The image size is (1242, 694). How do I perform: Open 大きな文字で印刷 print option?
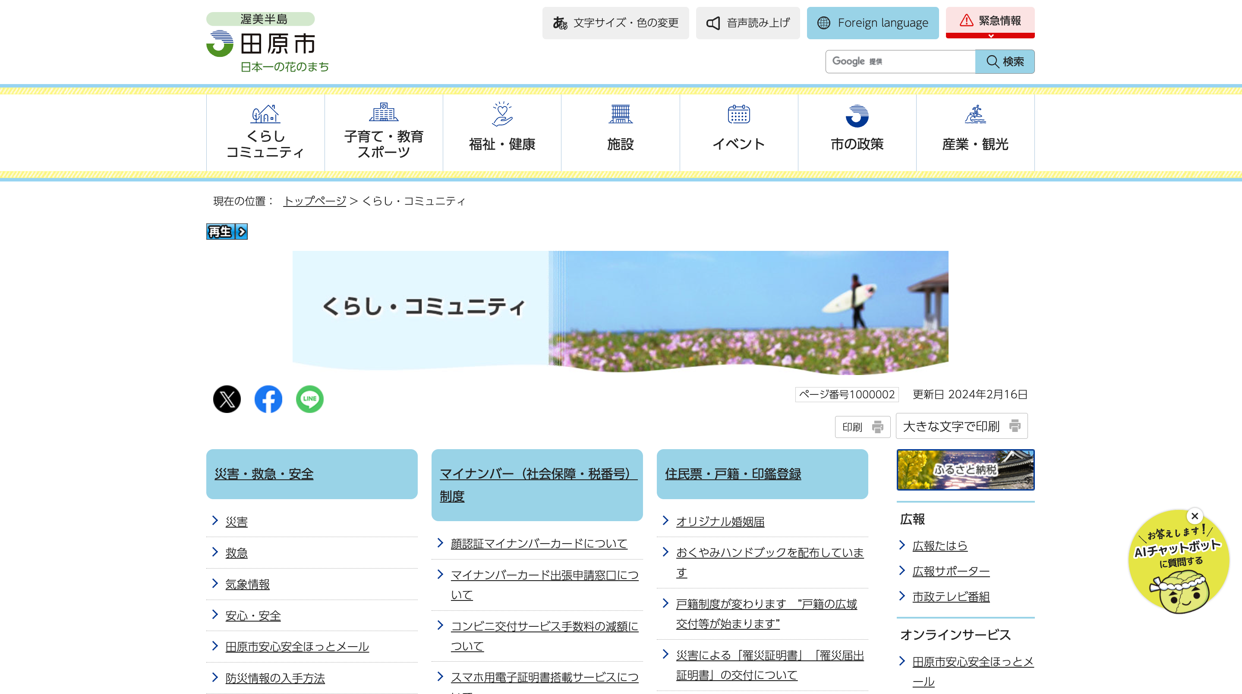coord(961,426)
